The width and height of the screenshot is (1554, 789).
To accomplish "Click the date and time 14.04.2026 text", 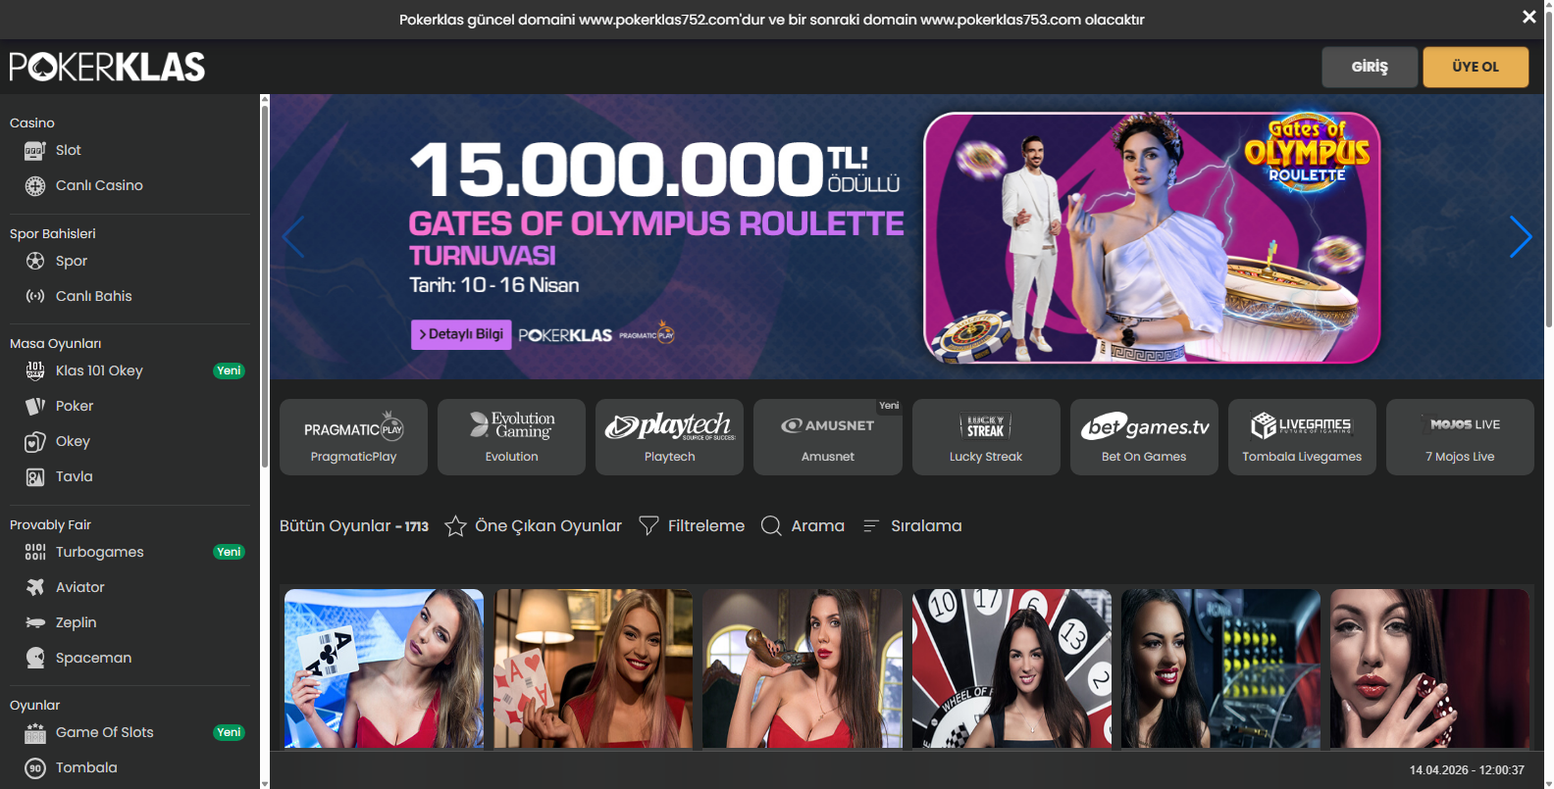I will 1467,770.
